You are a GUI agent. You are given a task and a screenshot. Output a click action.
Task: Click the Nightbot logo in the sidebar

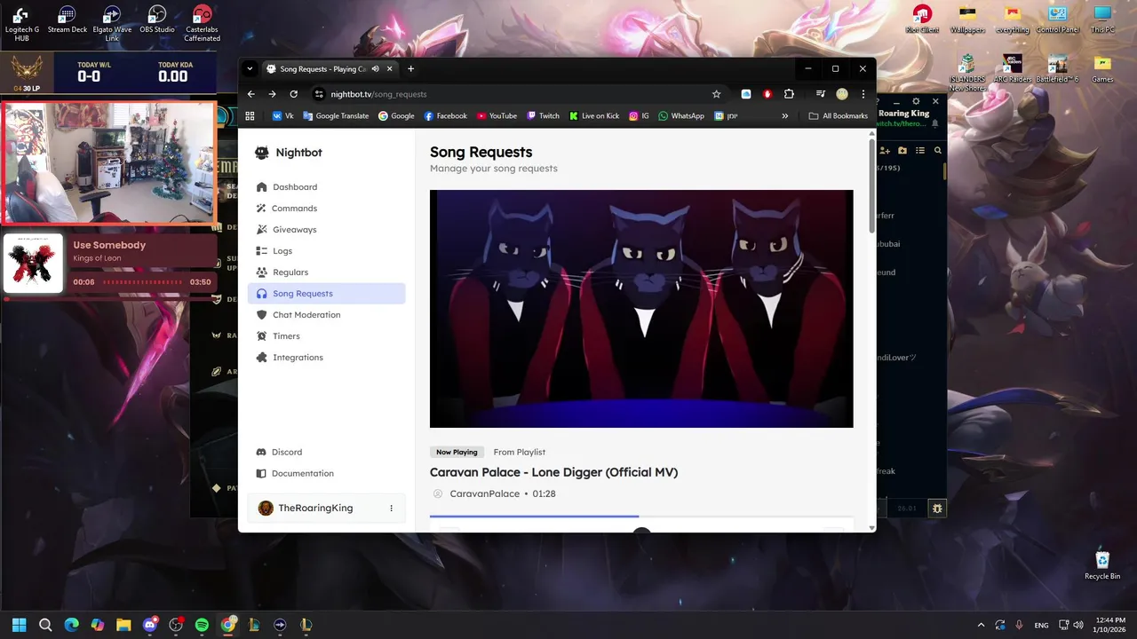(x=289, y=153)
